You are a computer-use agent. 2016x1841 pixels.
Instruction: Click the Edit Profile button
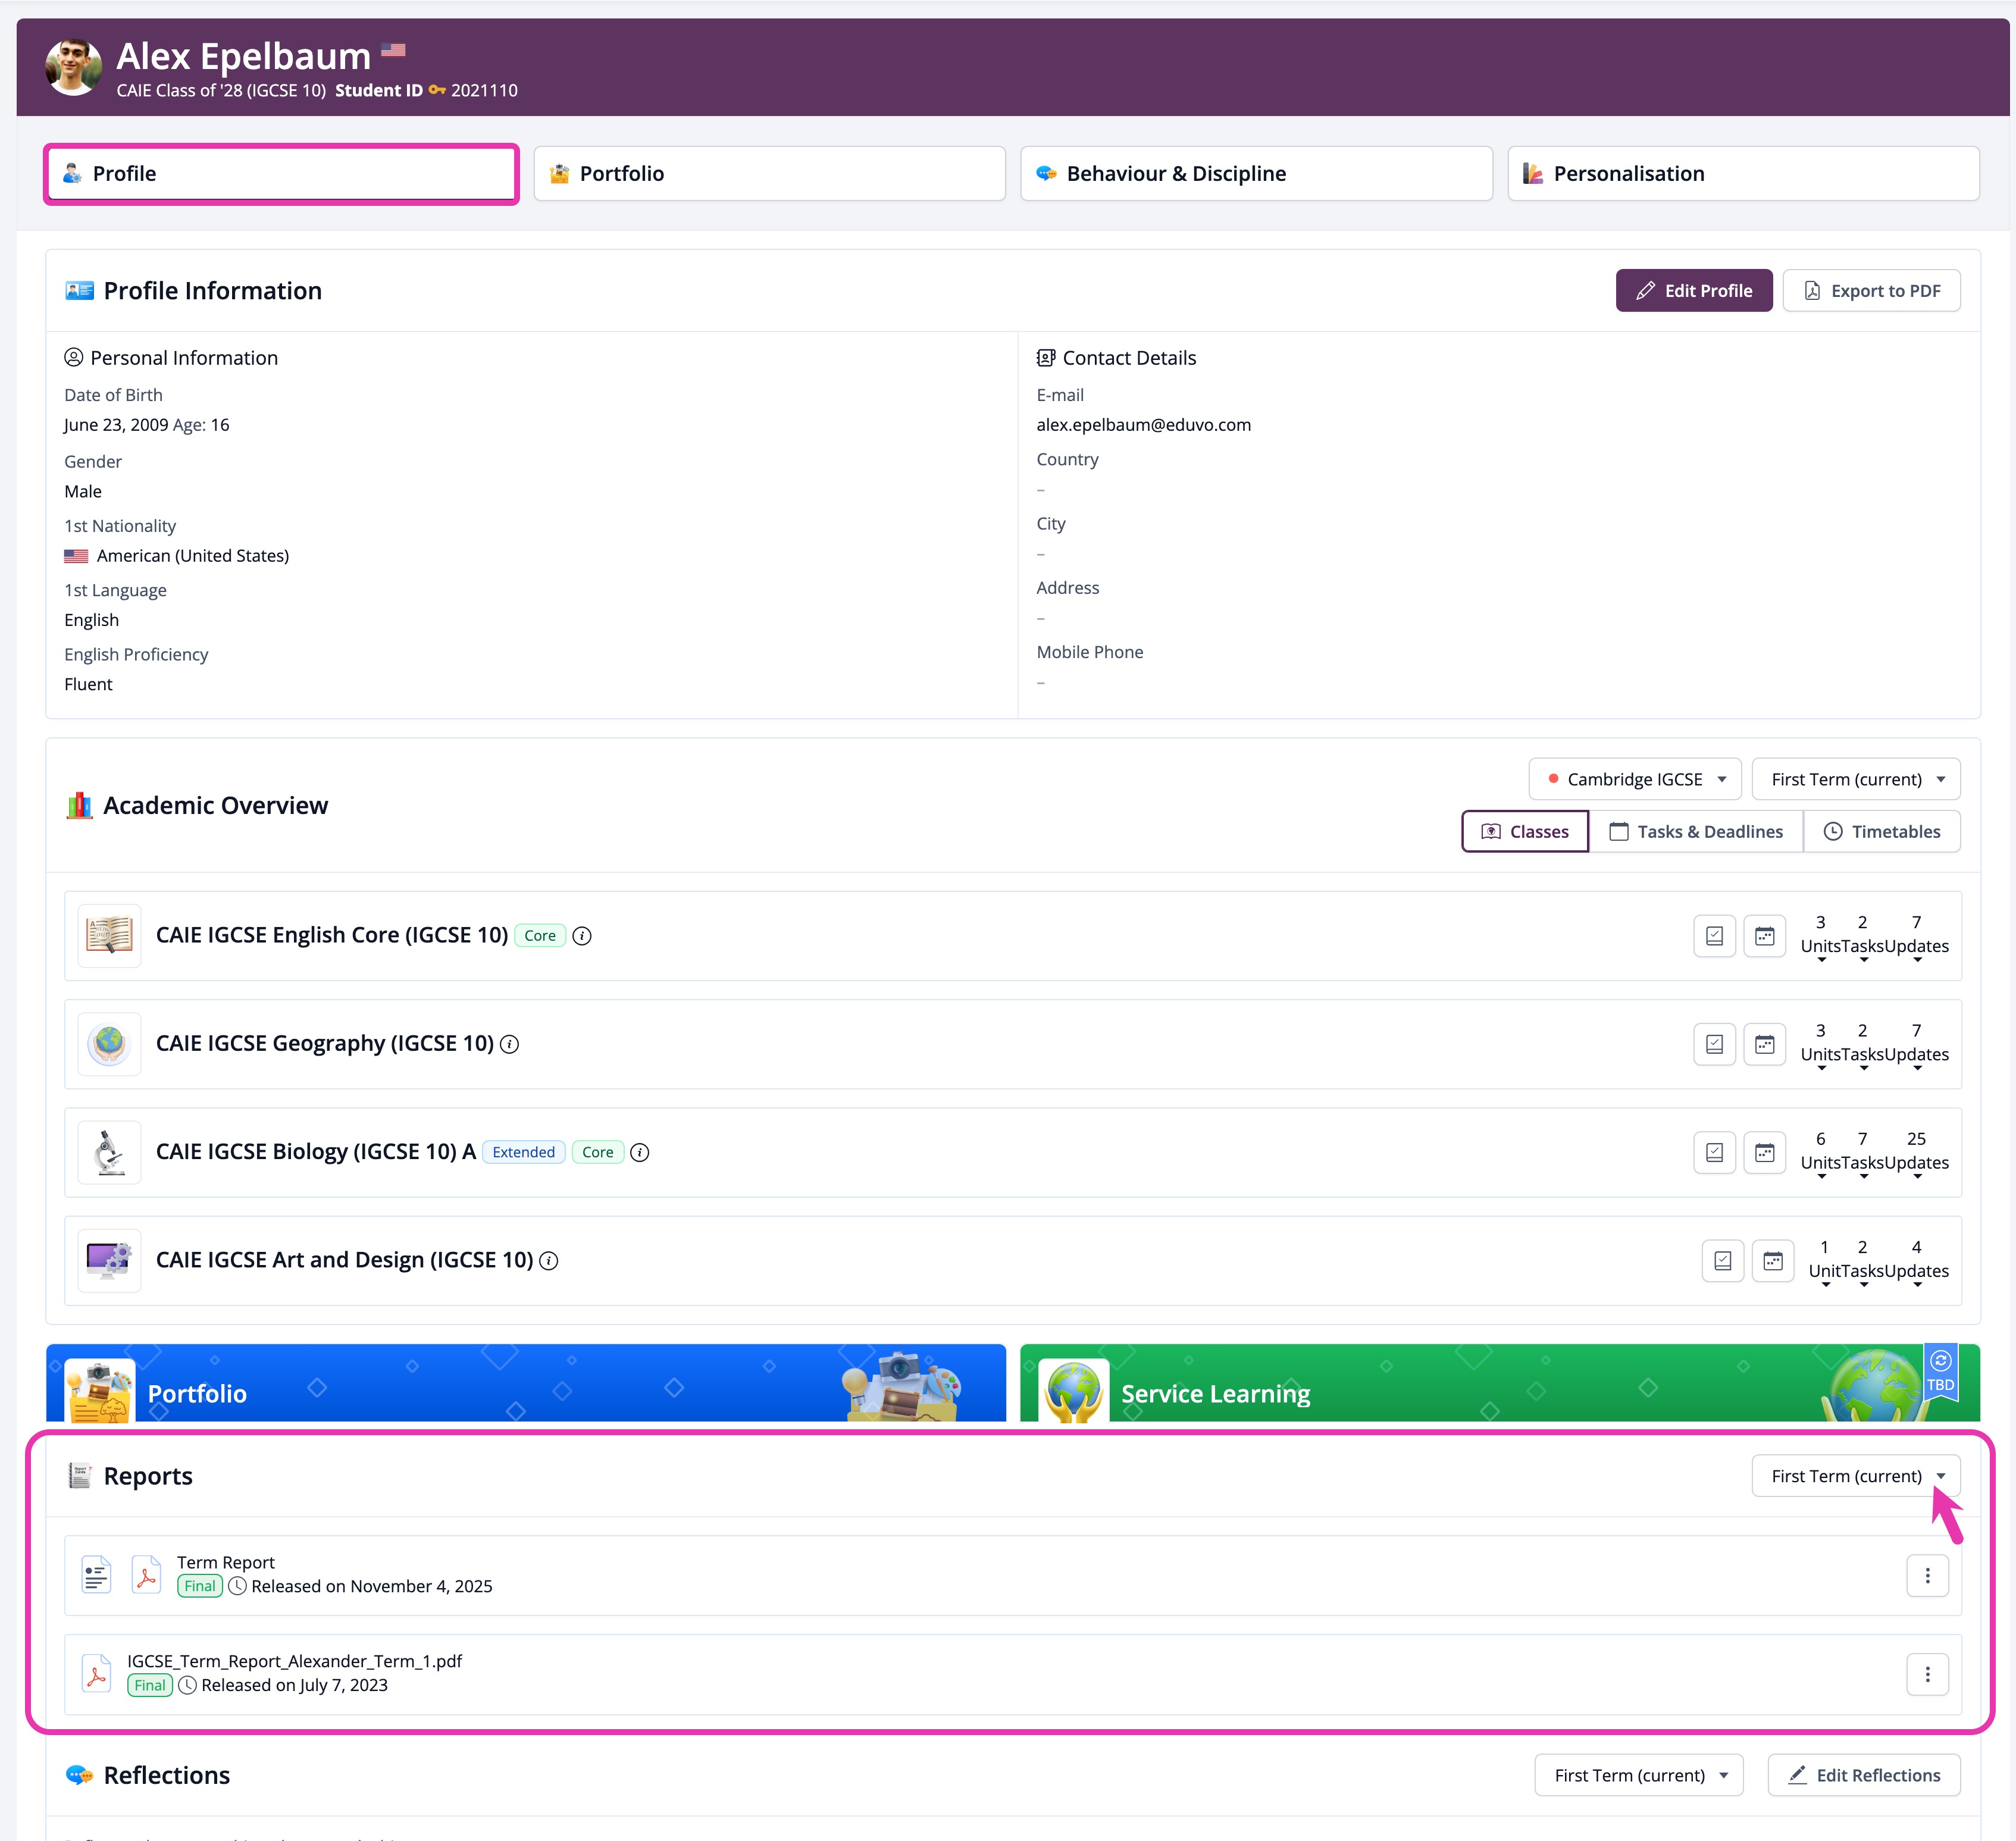tap(1694, 291)
